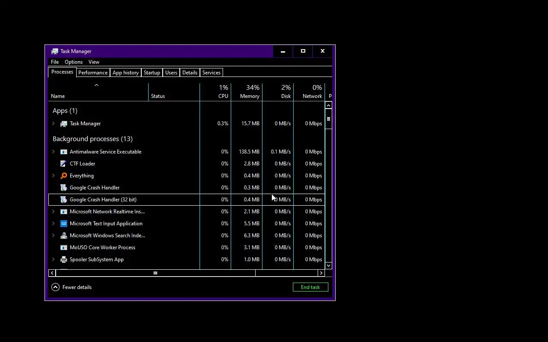The height and width of the screenshot is (342, 548).
Task: Select the CTF Loader process name
Action: (x=82, y=164)
